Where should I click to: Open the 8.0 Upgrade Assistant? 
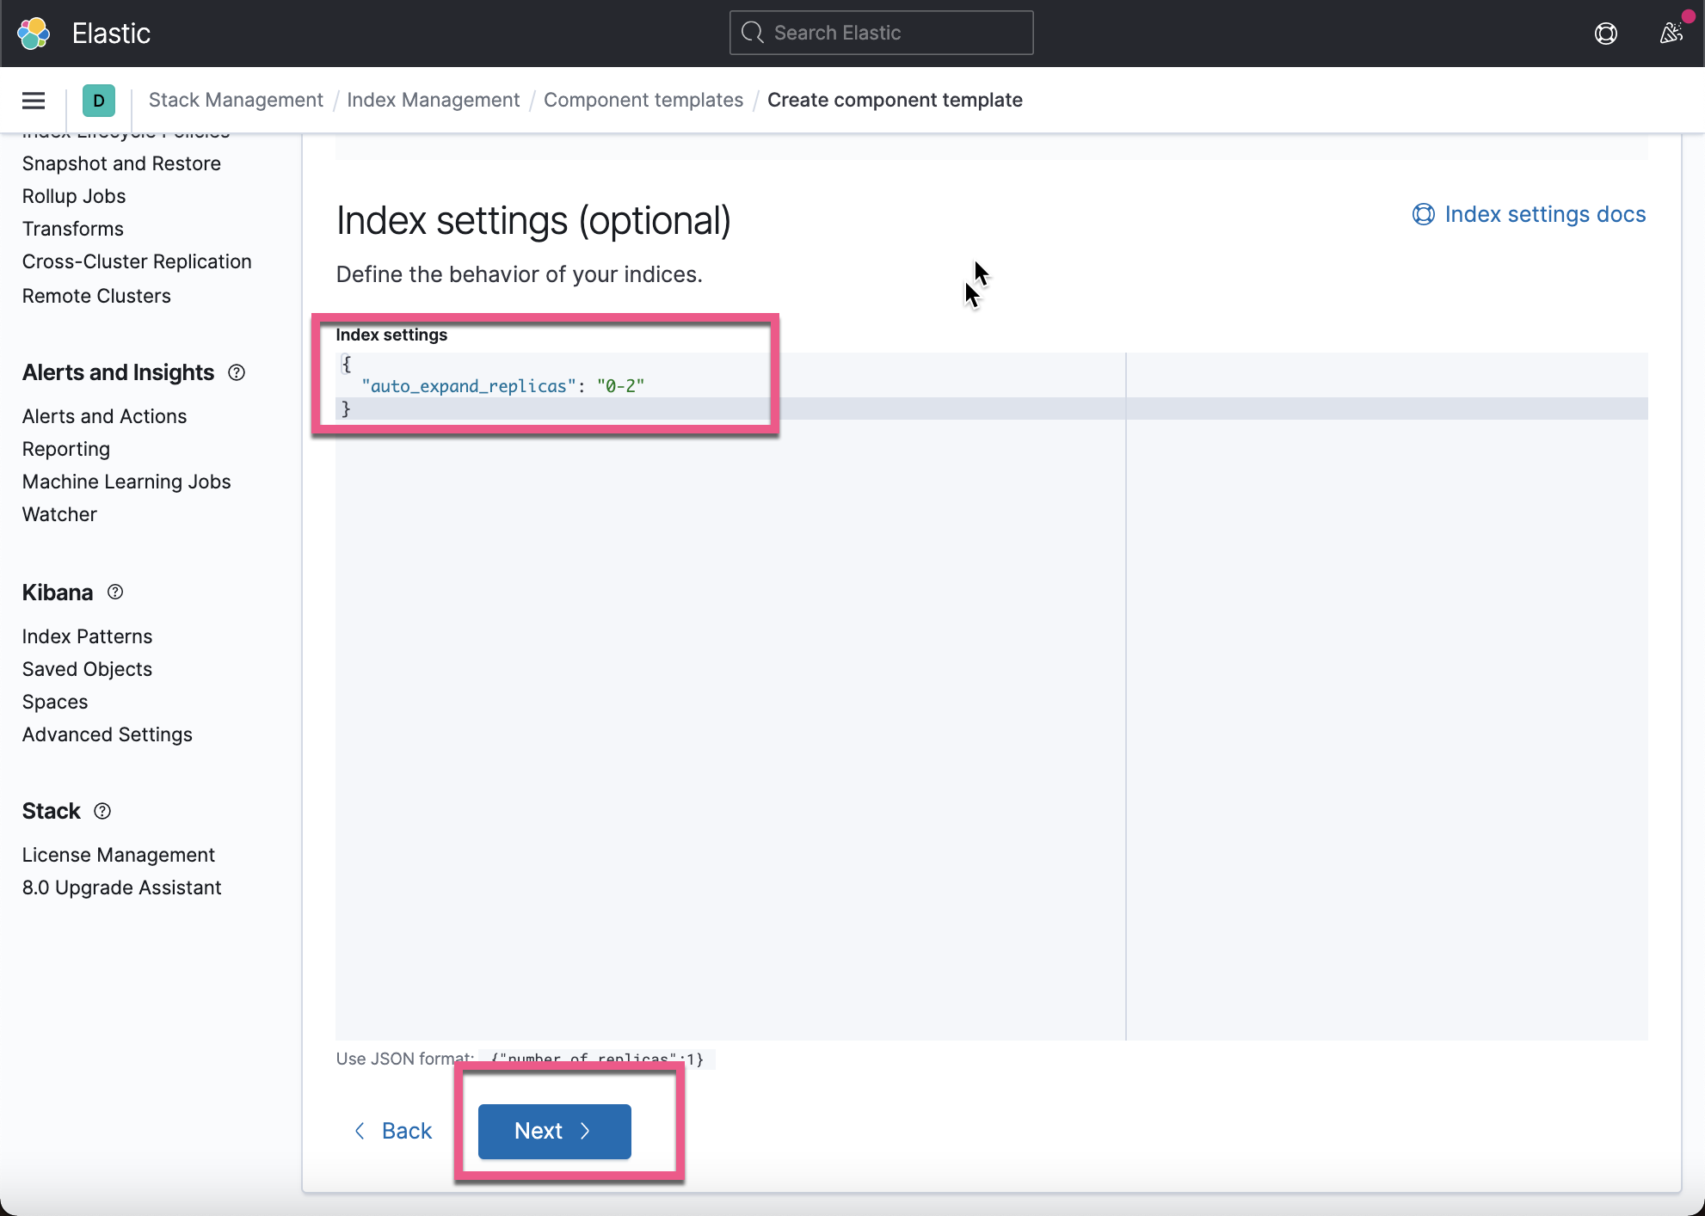coord(121,887)
